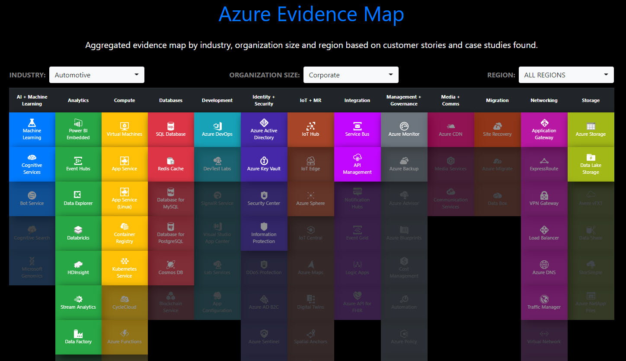The height and width of the screenshot is (361, 626).
Task: Open the Load Balancer tile
Action: pyautogui.click(x=544, y=233)
